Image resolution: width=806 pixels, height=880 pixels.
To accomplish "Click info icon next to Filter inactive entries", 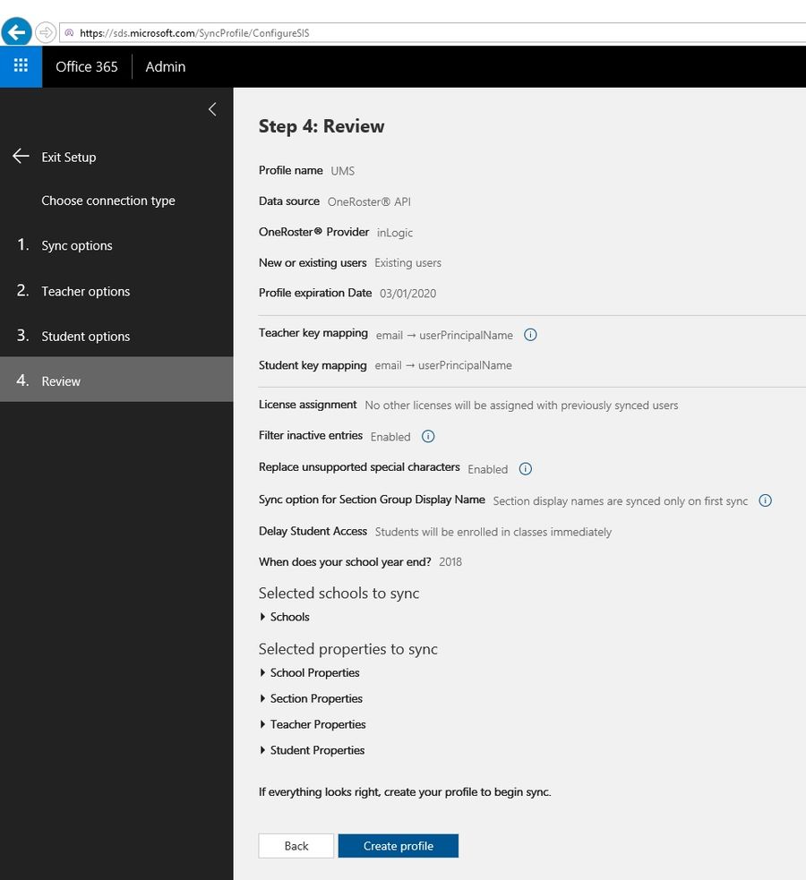I will point(428,437).
